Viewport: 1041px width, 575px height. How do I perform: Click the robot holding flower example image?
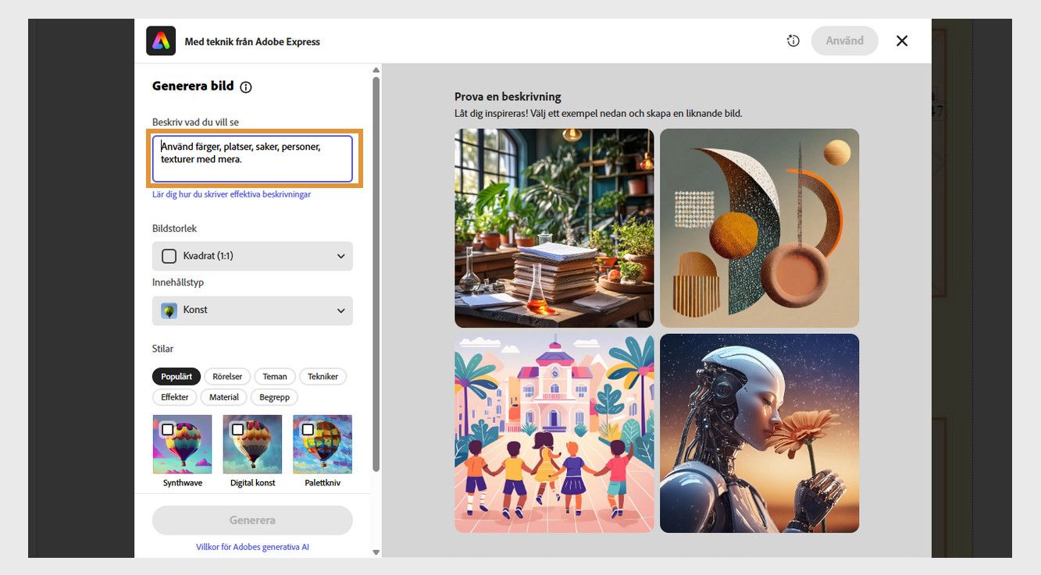point(758,433)
